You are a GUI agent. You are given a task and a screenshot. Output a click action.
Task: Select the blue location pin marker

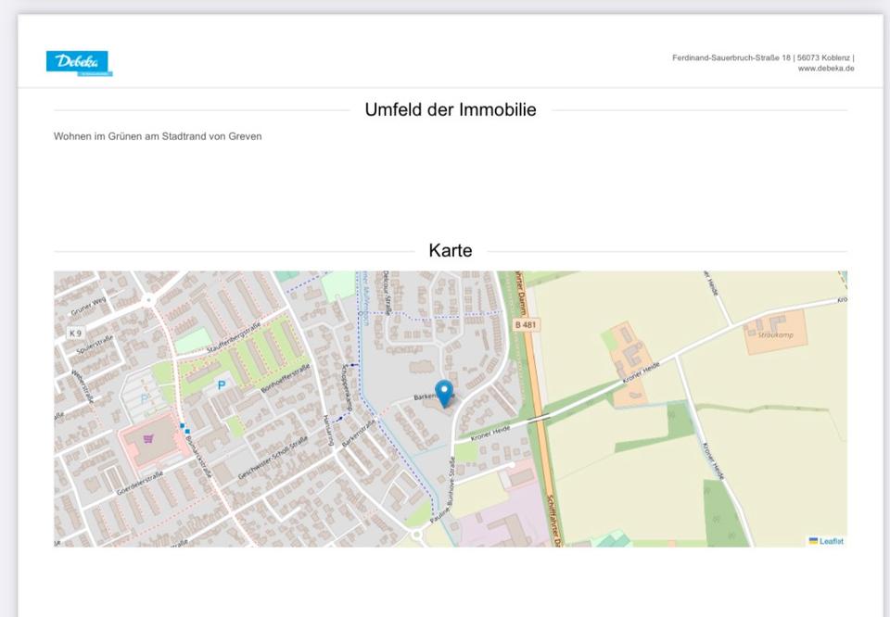coord(444,393)
